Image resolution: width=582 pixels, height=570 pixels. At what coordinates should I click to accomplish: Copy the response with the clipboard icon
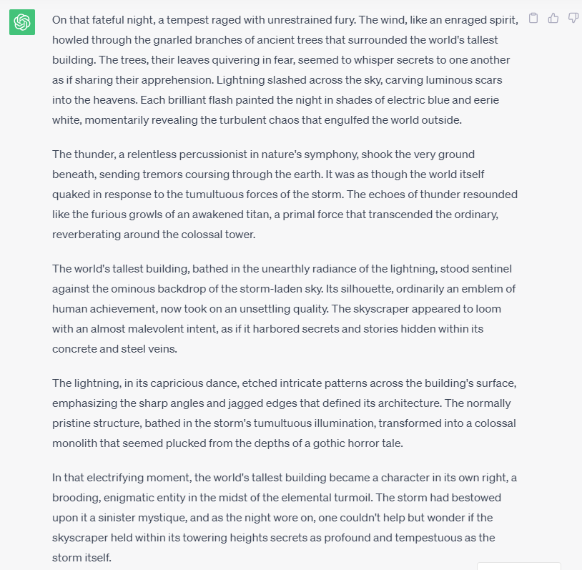(533, 18)
